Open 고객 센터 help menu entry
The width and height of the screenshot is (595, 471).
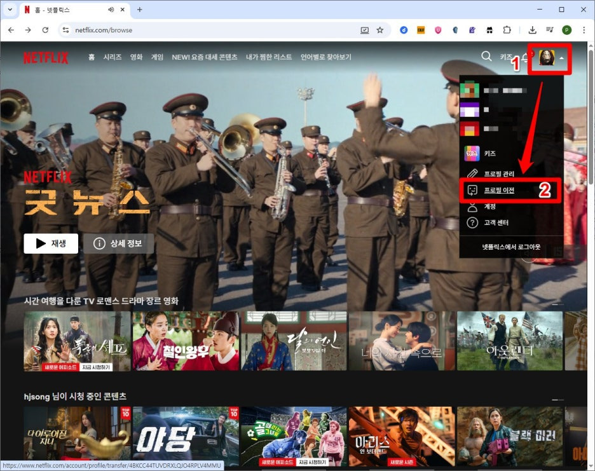click(x=488, y=222)
